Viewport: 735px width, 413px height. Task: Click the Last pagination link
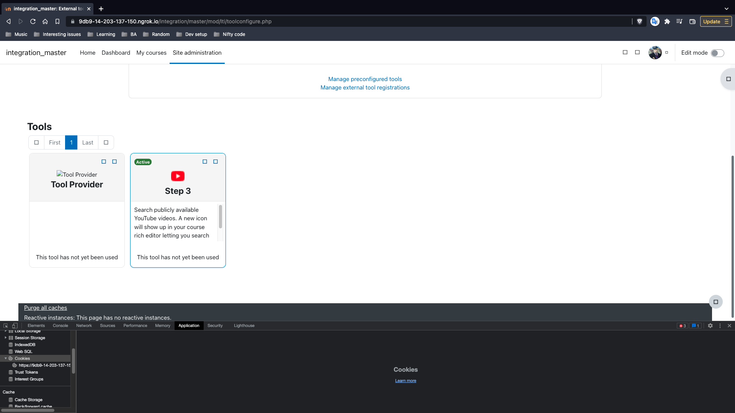tap(88, 143)
